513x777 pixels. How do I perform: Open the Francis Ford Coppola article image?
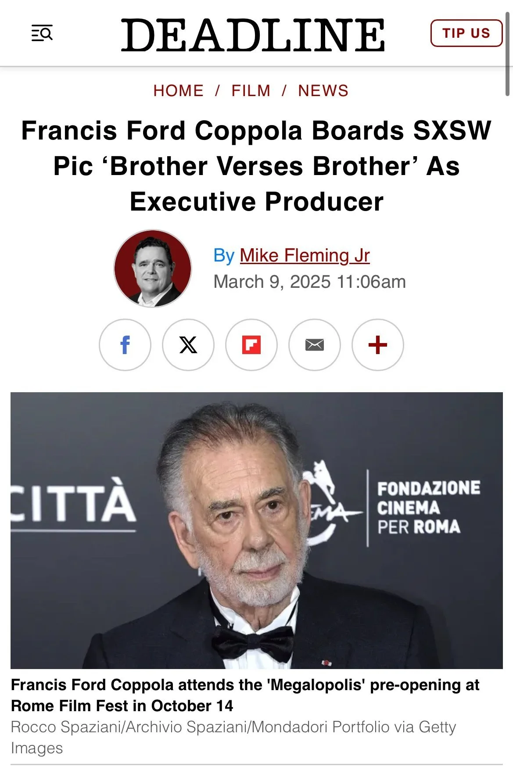point(257,530)
